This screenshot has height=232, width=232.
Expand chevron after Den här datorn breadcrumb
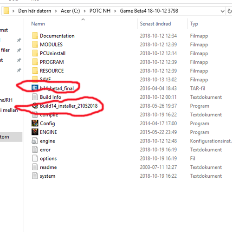tap(56, 11)
